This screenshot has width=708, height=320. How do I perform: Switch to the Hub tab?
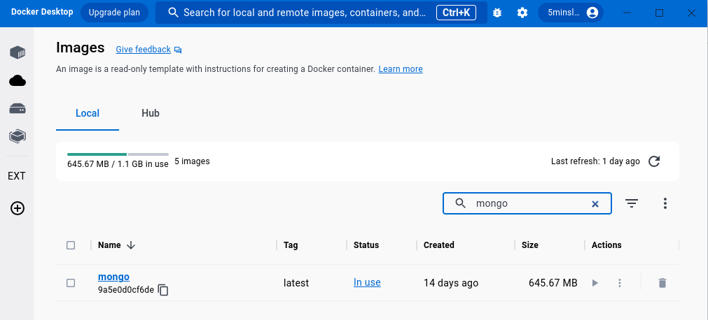[x=151, y=113]
